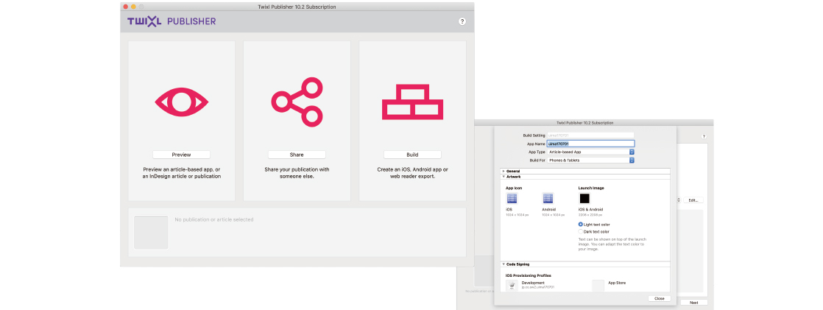This screenshot has height=310, width=823.
Task: Click the Preview button
Action: [182, 155]
